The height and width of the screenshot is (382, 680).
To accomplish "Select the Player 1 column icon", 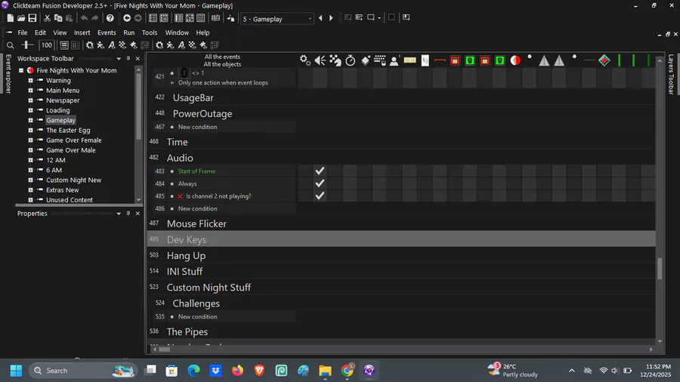I will (x=394, y=60).
